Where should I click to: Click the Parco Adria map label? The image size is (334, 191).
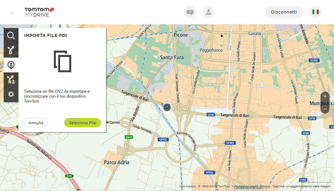click(x=116, y=162)
